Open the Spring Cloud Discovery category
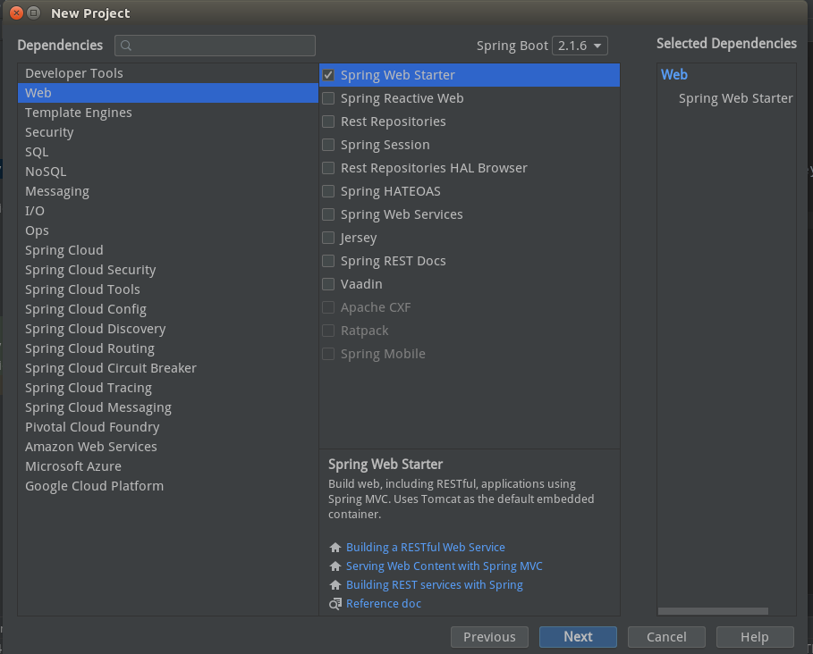 click(x=168, y=330)
